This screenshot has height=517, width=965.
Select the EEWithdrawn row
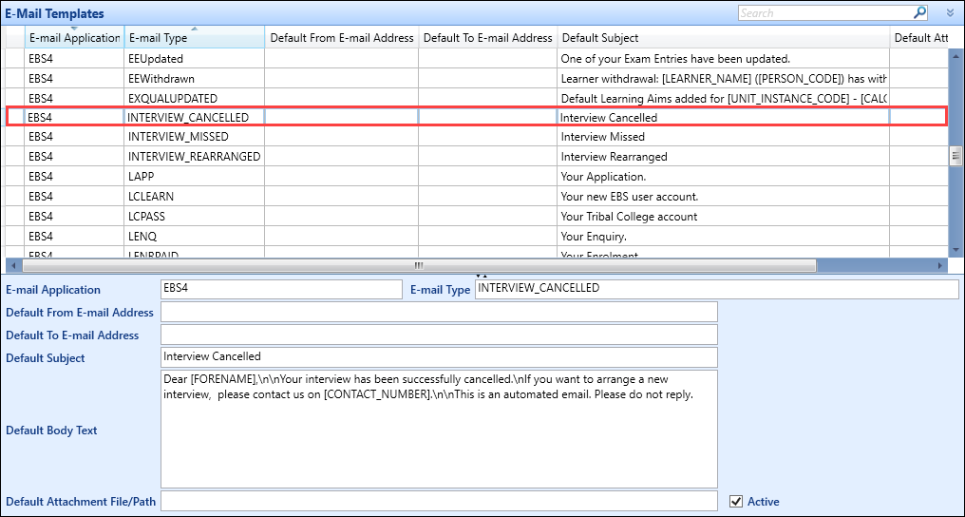pyautogui.click(x=477, y=79)
